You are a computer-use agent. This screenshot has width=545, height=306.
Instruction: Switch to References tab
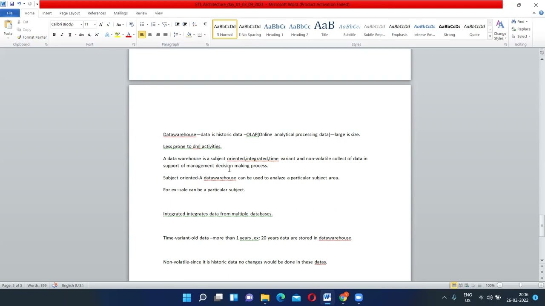97,13
